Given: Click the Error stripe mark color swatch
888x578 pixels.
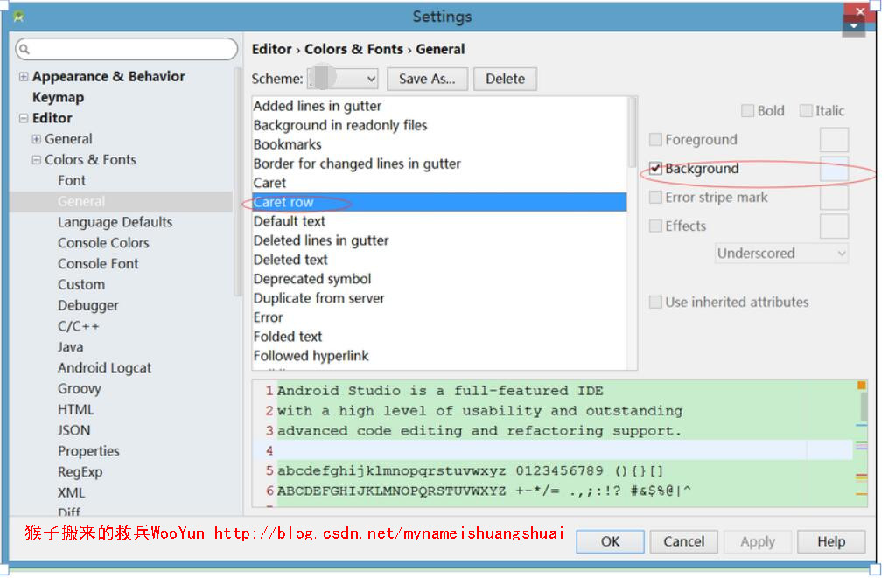Looking at the screenshot, I should pyautogui.click(x=834, y=198).
